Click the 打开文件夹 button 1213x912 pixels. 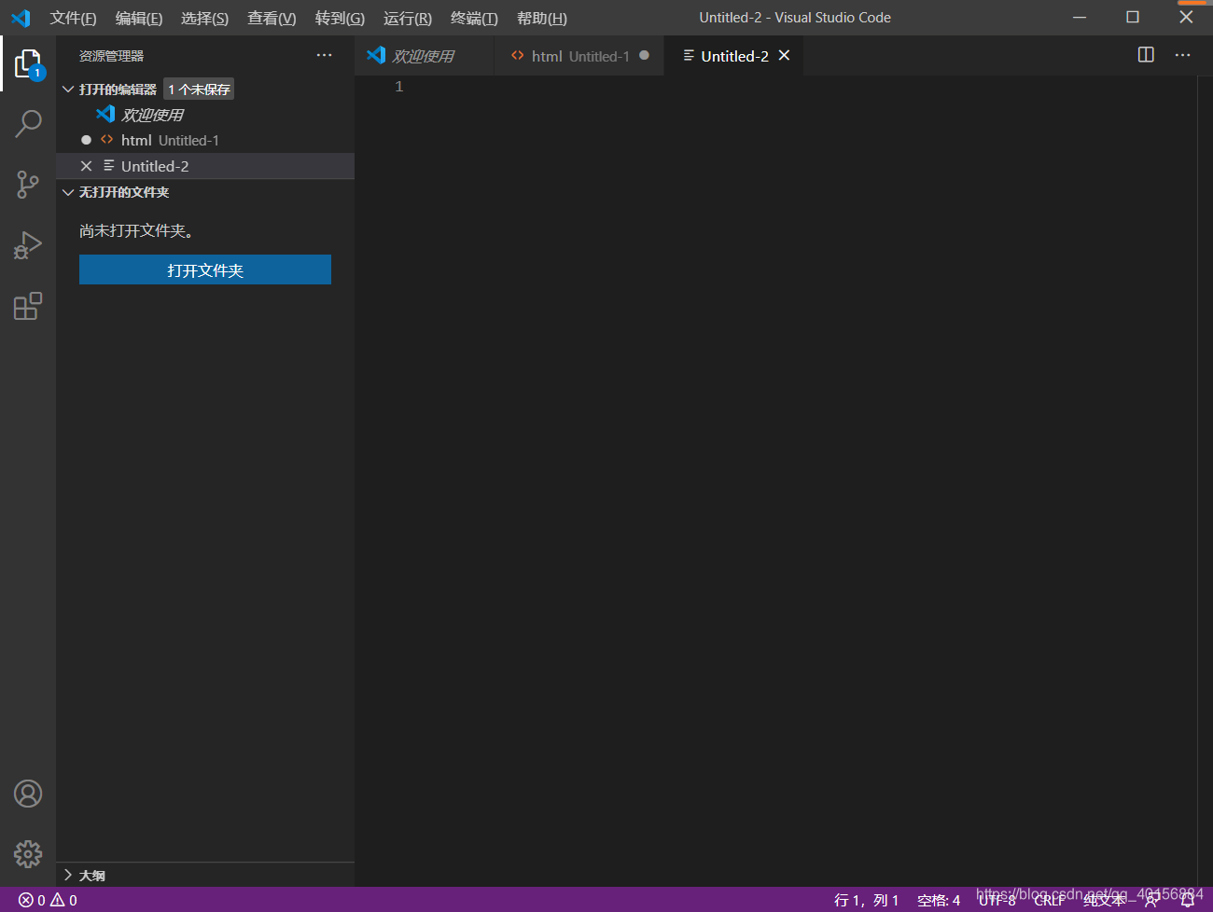click(205, 269)
